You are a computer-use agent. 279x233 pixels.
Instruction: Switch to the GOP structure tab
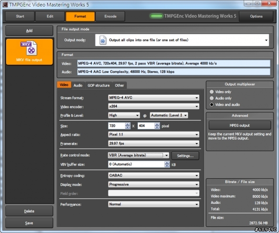tap(98, 85)
